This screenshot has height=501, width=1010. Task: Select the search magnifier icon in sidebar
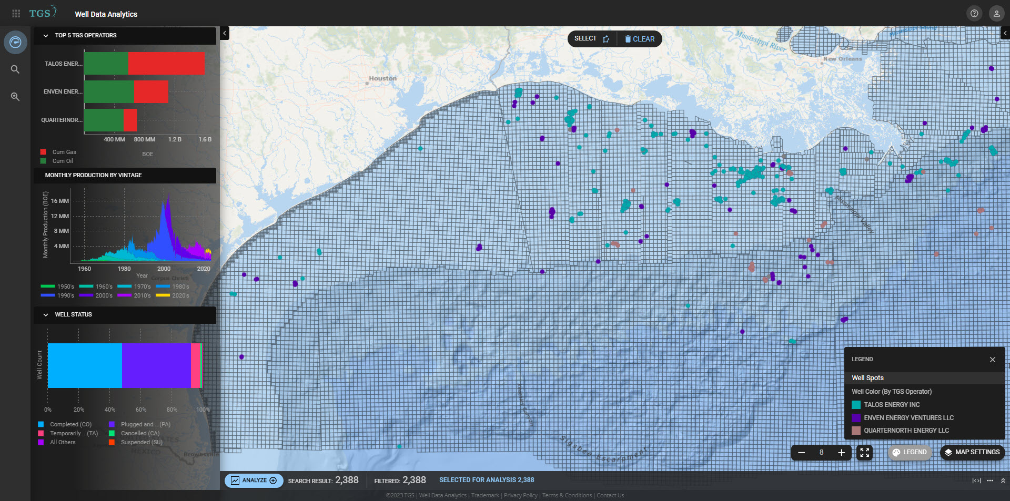click(x=15, y=69)
